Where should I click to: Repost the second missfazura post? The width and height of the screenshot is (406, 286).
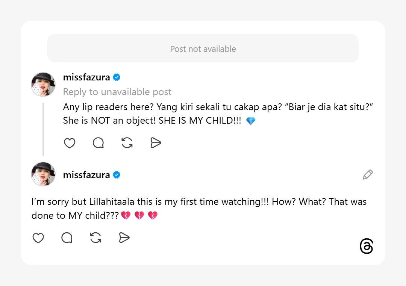coord(95,238)
